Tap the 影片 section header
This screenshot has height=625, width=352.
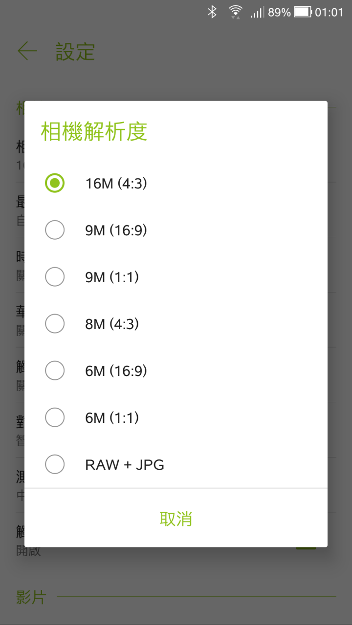31,597
